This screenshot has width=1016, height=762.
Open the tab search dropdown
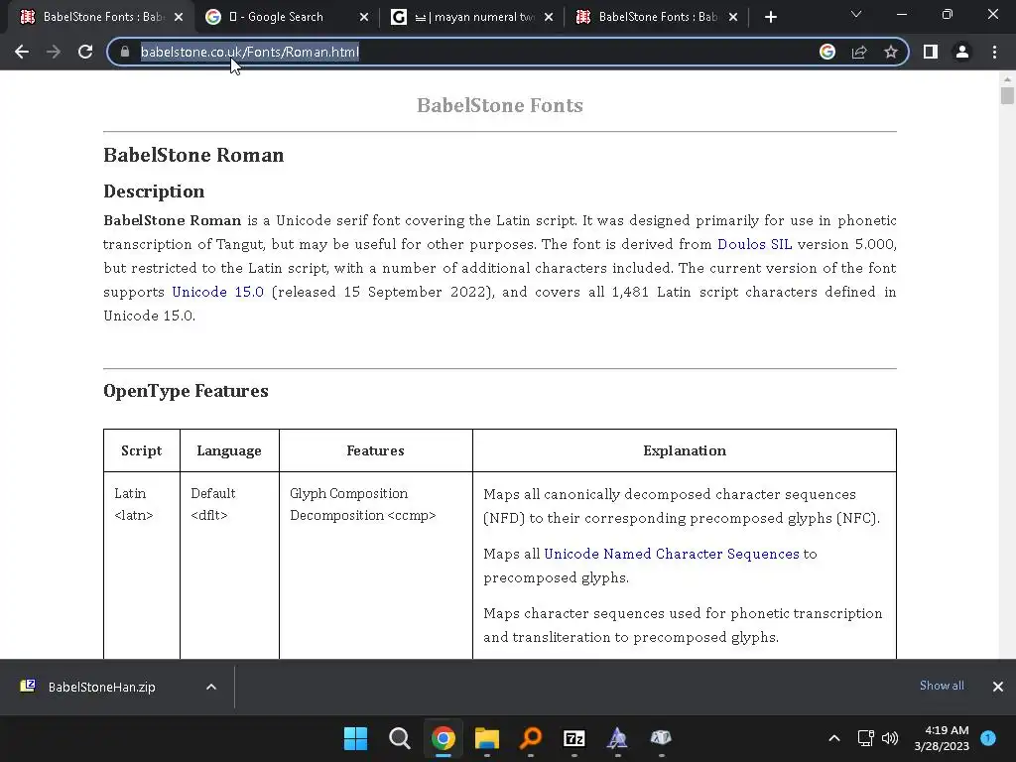[856, 14]
